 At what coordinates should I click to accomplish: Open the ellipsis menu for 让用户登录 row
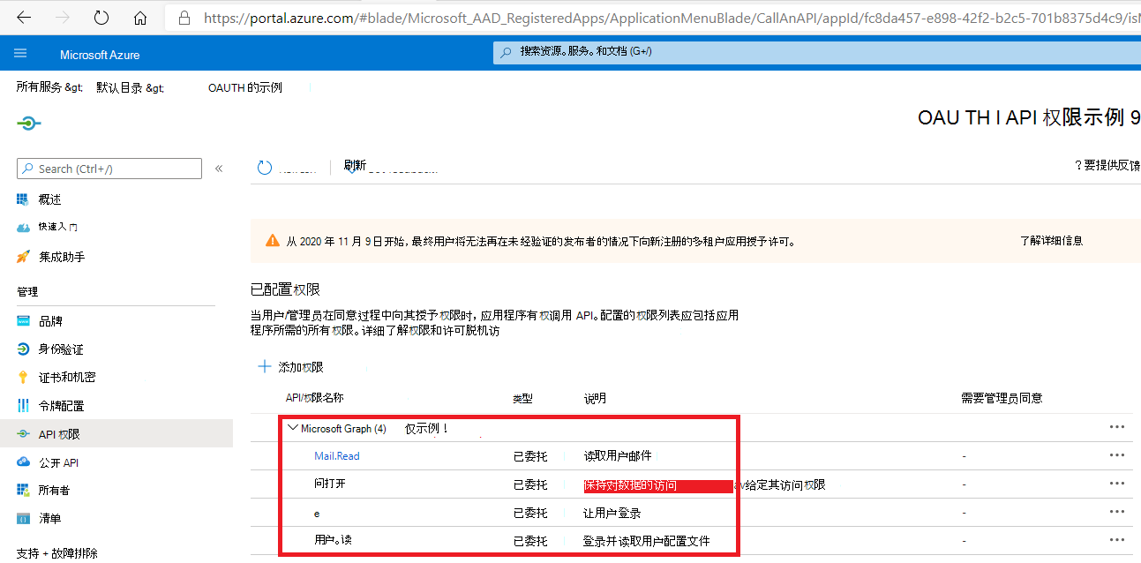pos(1116,512)
